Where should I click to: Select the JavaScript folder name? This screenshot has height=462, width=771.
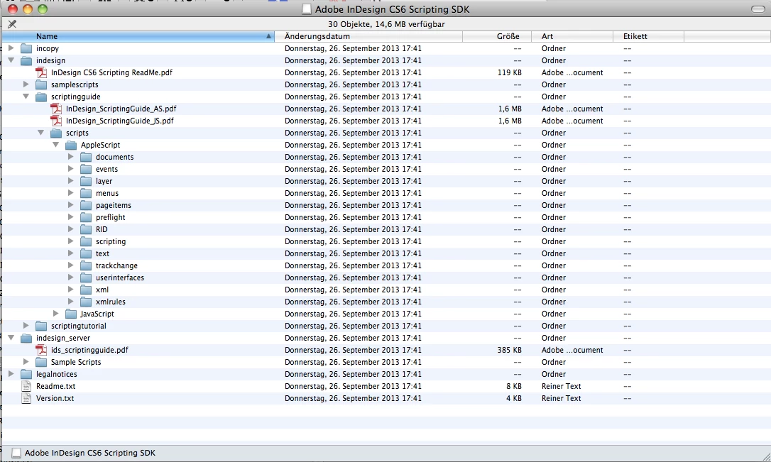[97, 314]
